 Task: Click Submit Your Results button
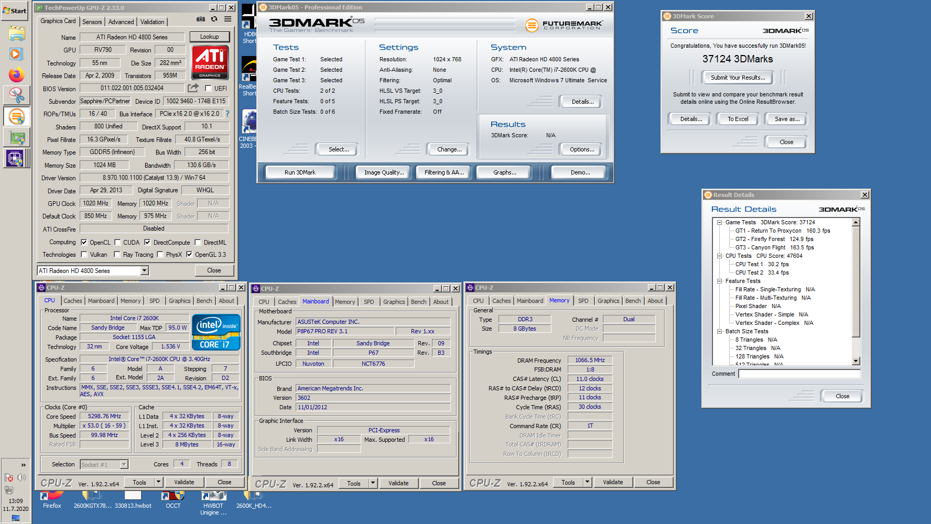click(x=738, y=78)
